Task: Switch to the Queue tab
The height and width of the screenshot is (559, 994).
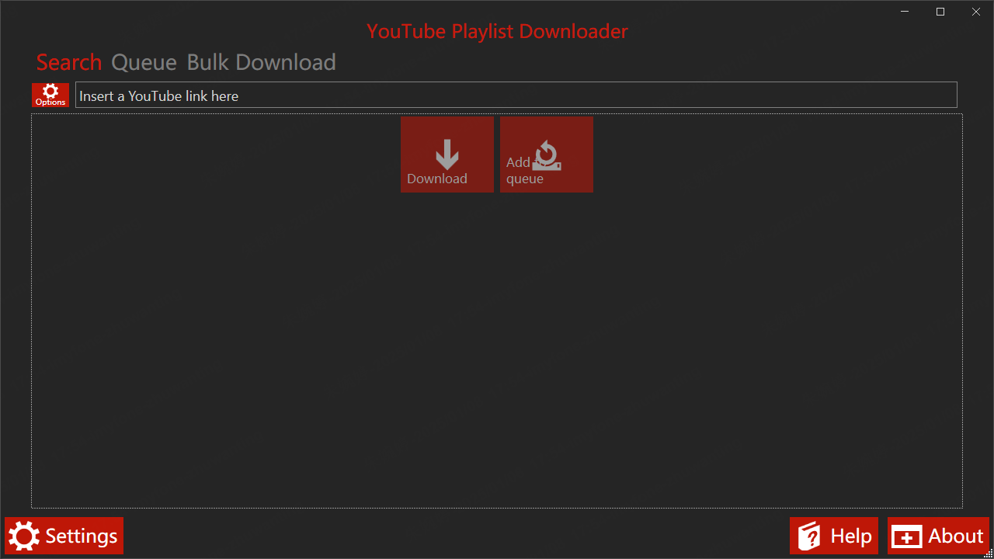Action: [144, 62]
